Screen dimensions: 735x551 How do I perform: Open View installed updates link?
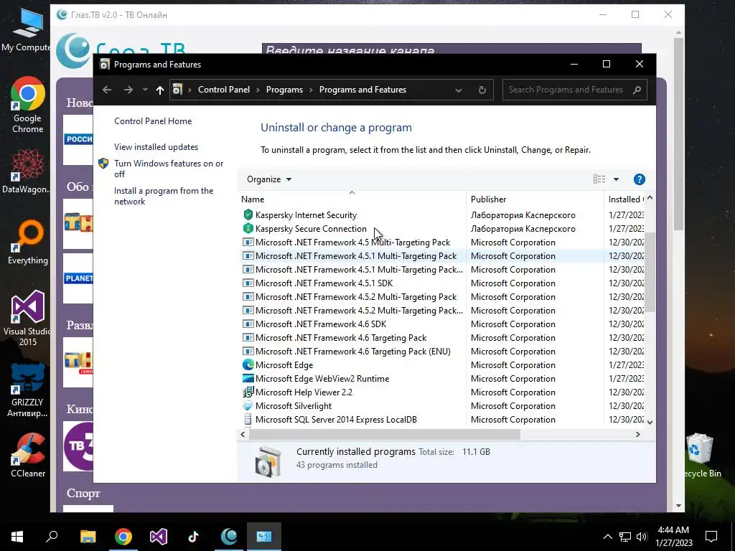click(x=156, y=147)
